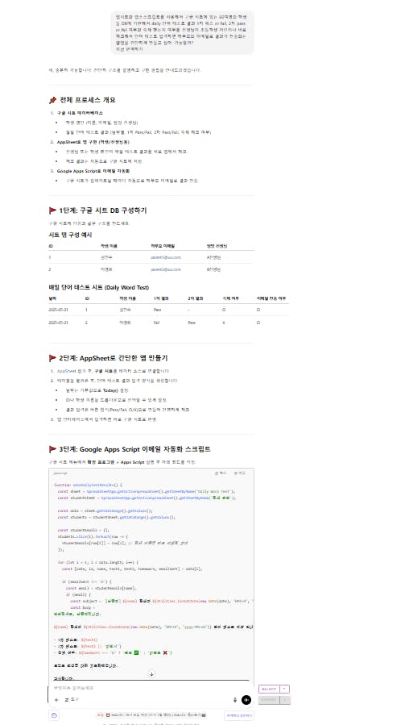Click the parent2@xxx.com email link

pos(166,269)
